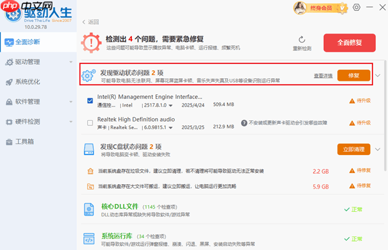Select the Intel(R) Management Engine Interface row title

150,97
